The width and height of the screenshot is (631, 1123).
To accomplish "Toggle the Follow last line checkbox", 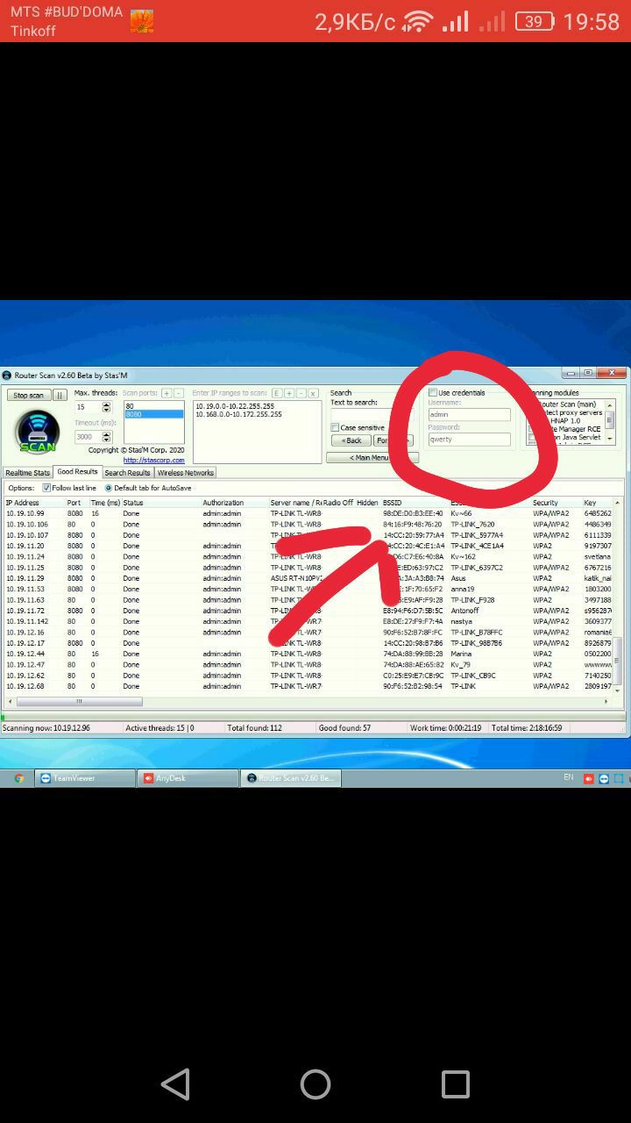I will 46,488.
